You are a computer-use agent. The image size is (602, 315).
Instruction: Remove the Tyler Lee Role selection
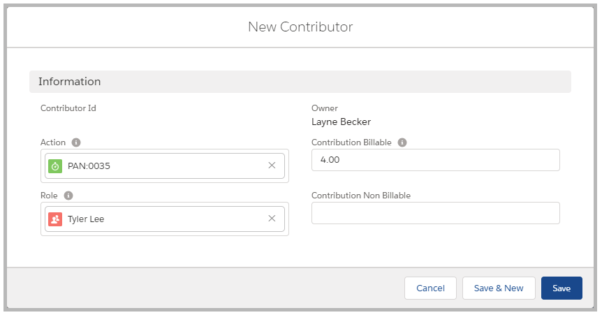[x=272, y=218]
